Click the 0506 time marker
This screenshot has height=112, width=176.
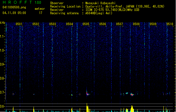coord(103,24)
